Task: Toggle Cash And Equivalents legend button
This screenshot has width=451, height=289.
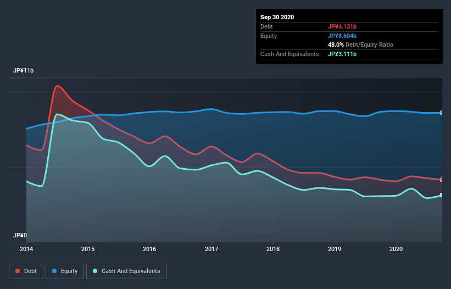Action: pyautogui.click(x=126, y=271)
